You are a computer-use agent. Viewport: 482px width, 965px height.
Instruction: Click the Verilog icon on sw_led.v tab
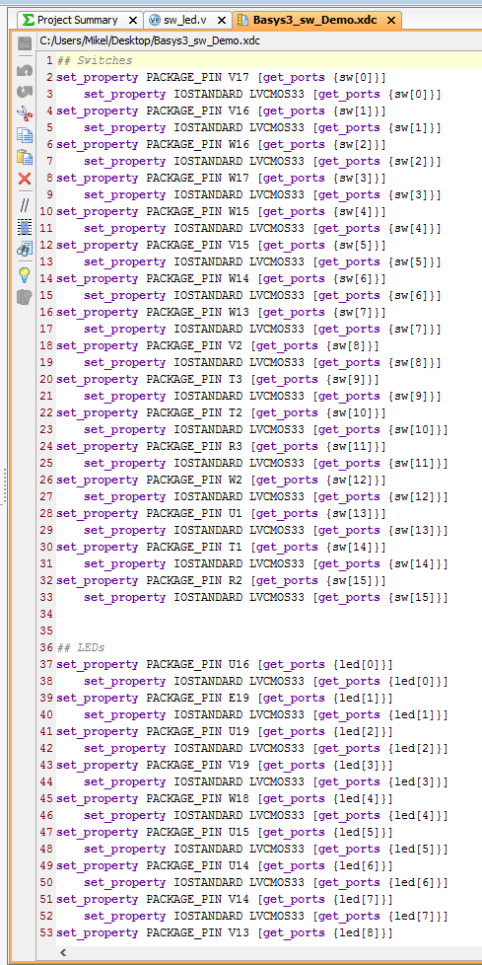tap(155, 21)
